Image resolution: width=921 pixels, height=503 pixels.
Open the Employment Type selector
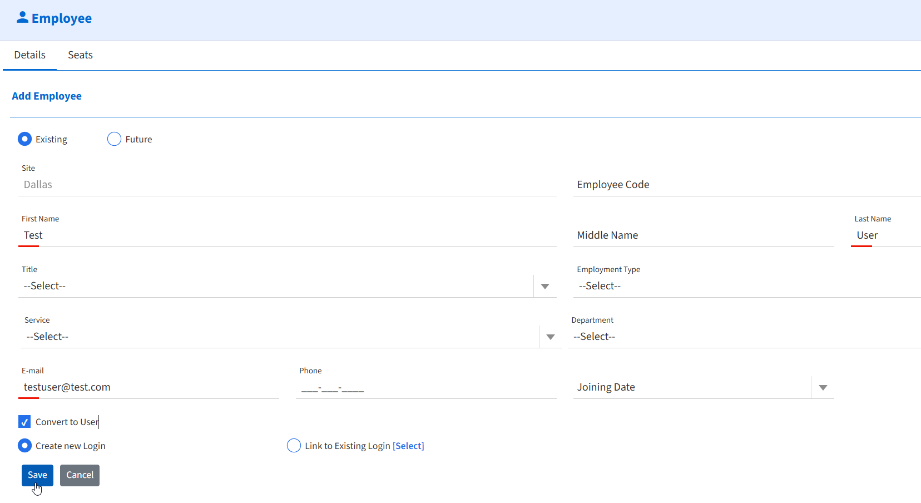tap(667, 285)
